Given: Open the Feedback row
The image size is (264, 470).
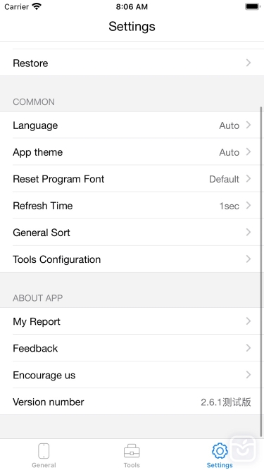Looking at the screenshot, I should coord(132,348).
